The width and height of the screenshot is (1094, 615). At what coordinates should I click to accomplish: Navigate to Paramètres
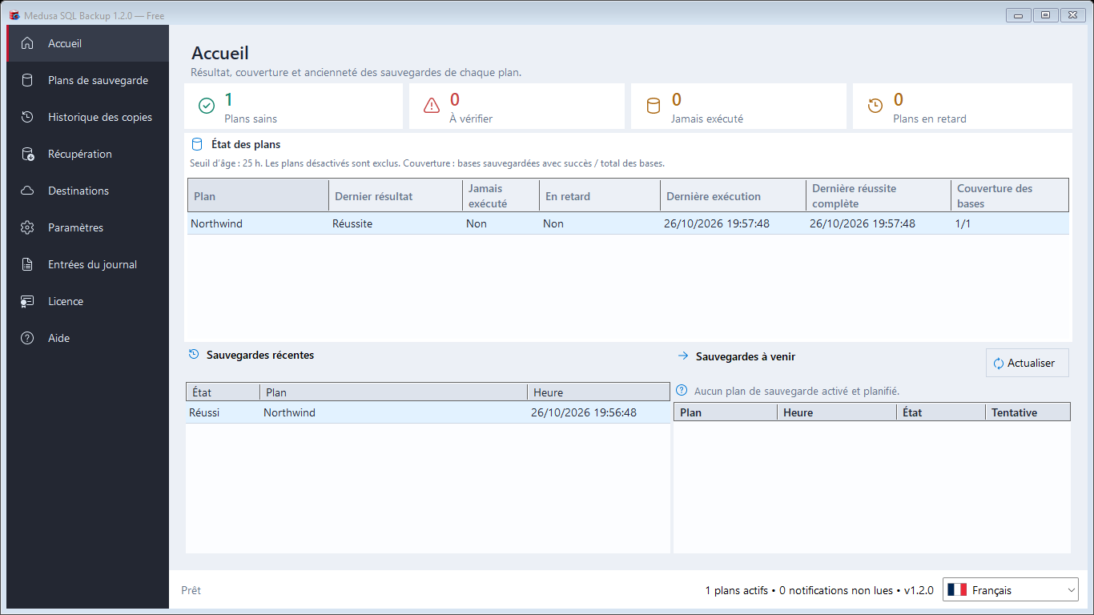[88, 227]
